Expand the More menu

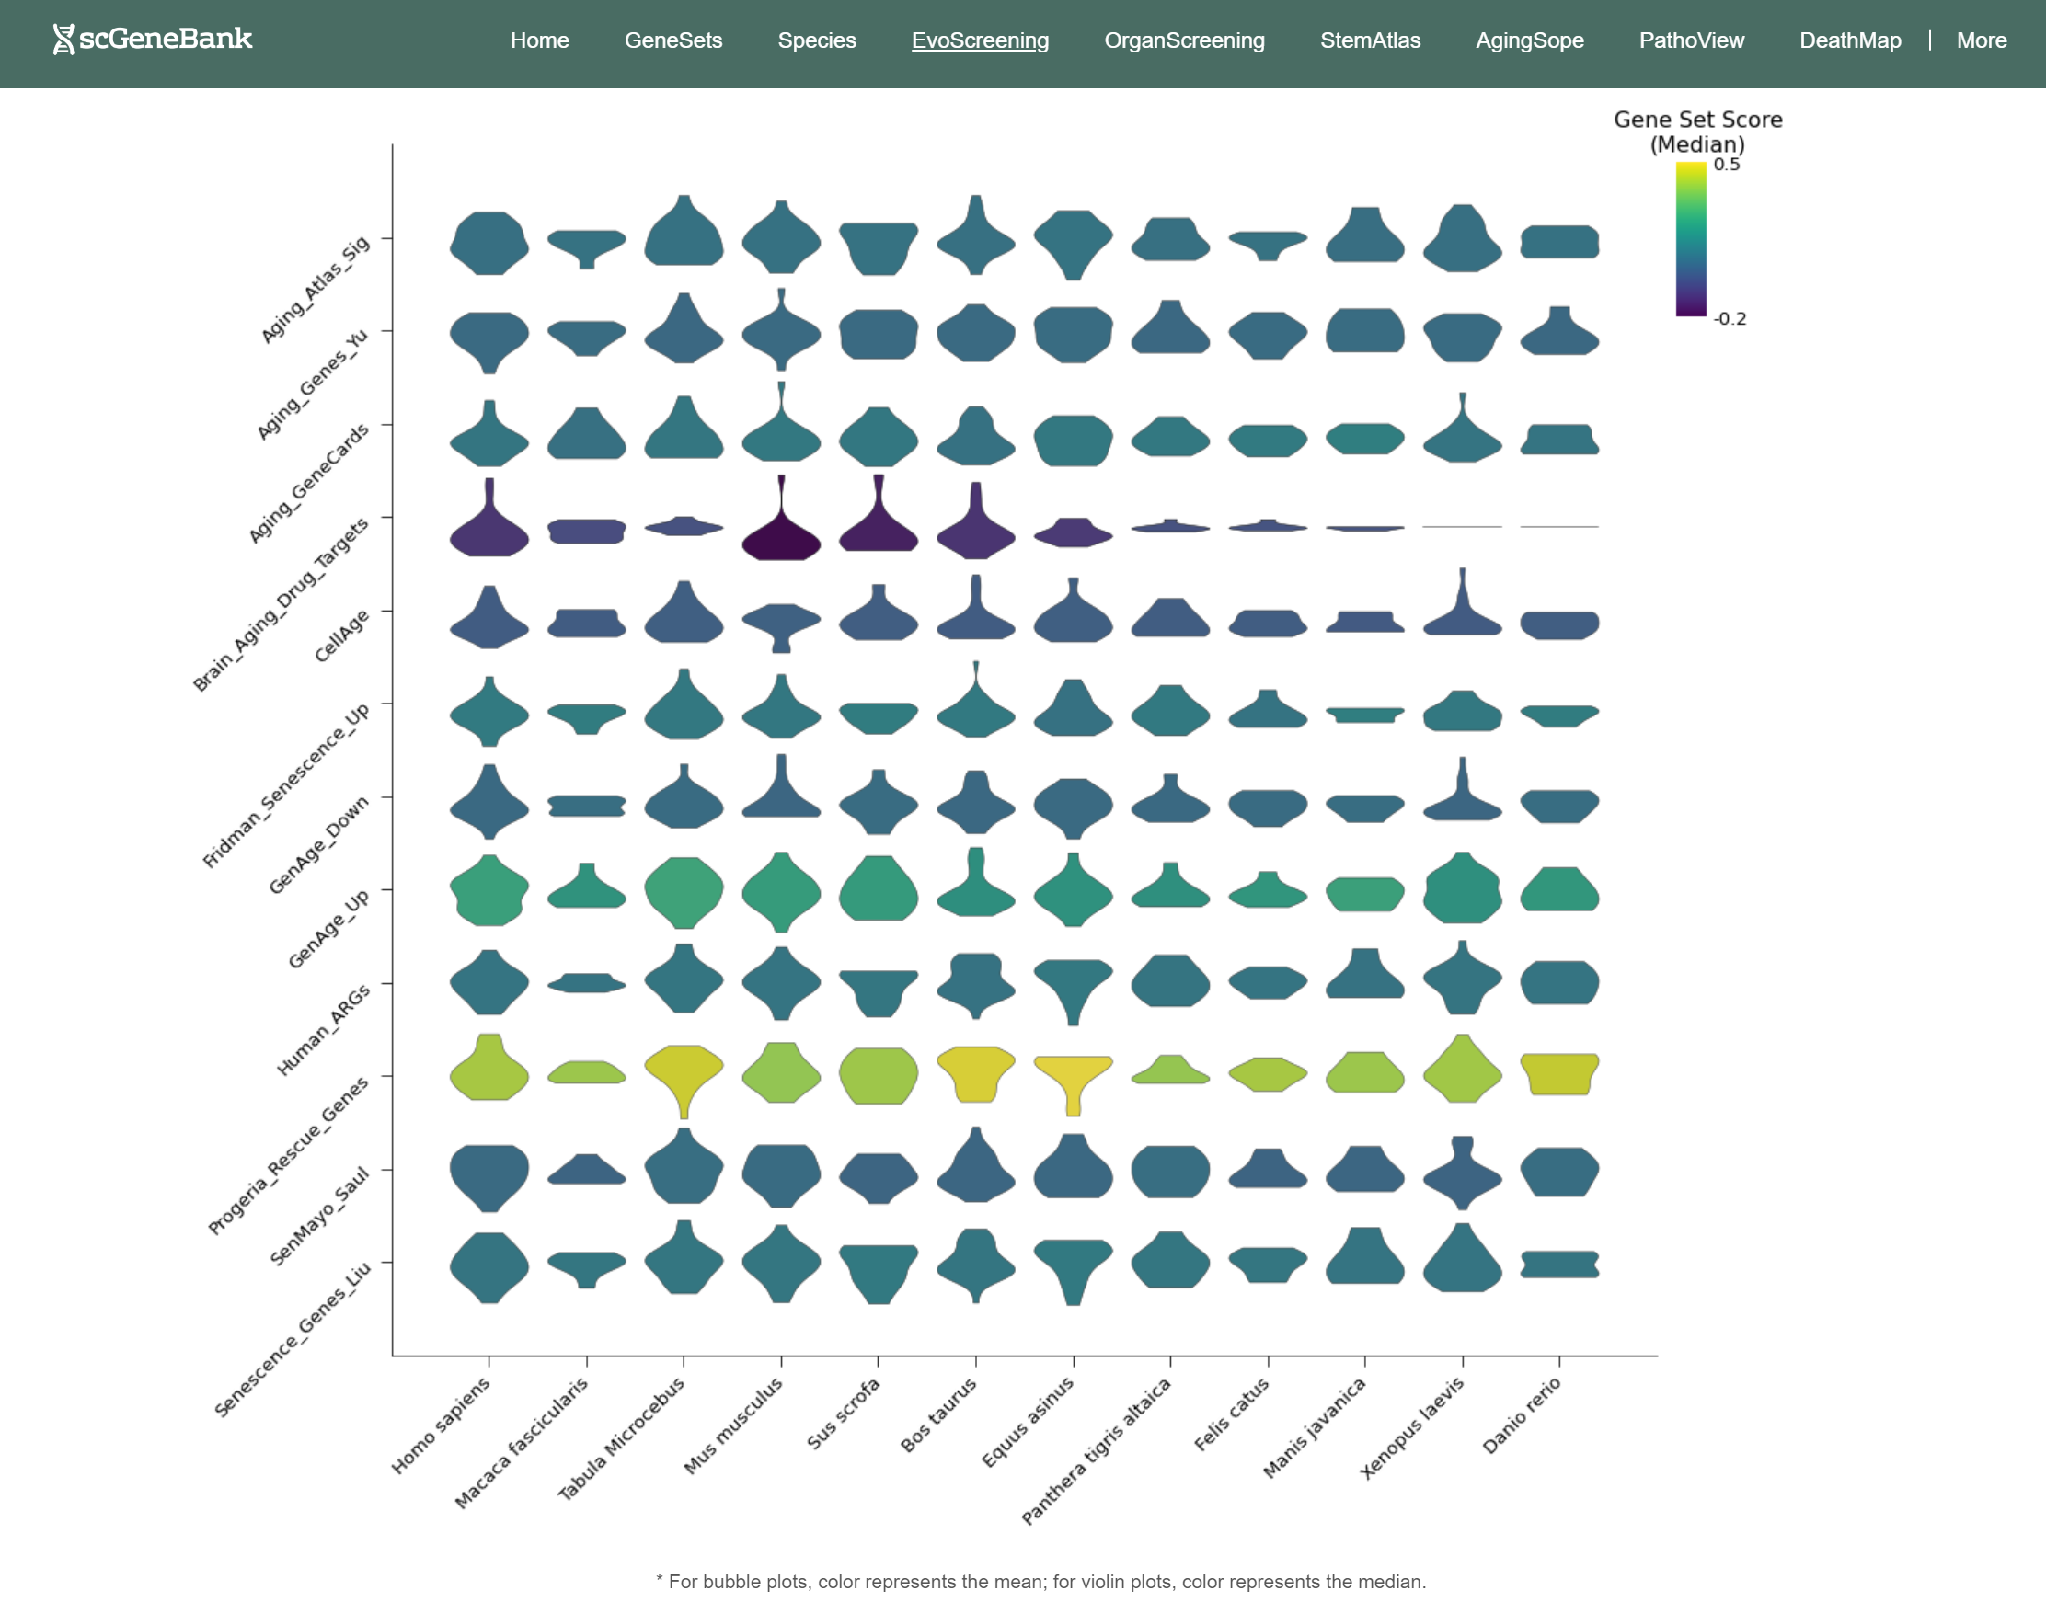tap(1981, 40)
